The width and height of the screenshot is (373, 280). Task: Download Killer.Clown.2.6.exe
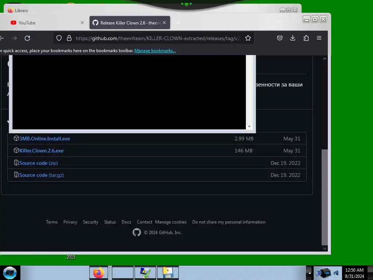[42, 151]
